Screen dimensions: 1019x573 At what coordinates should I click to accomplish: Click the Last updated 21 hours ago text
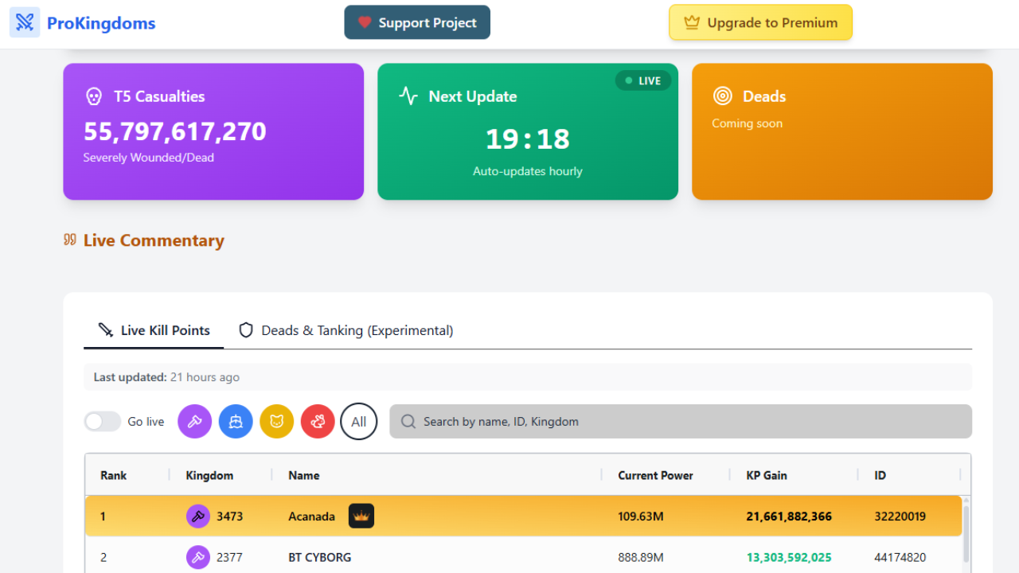pyautogui.click(x=166, y=377)
